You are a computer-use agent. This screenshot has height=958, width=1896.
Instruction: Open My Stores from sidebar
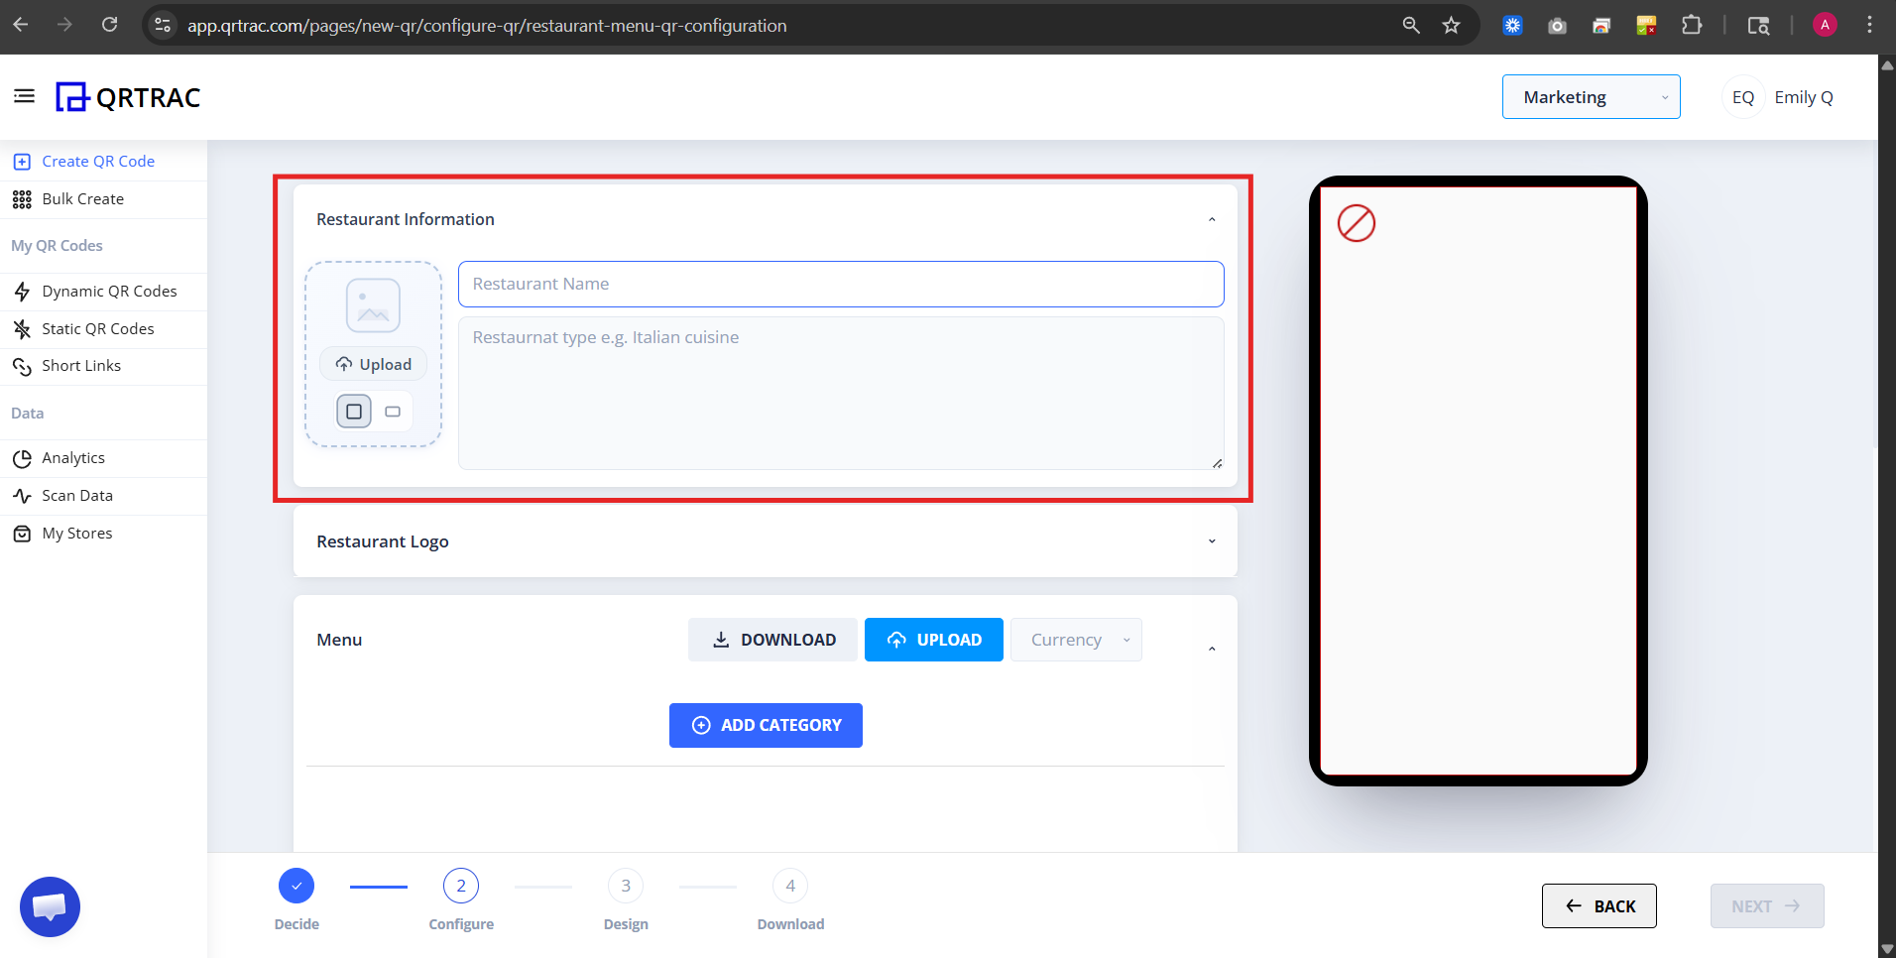tap(76, 533)
